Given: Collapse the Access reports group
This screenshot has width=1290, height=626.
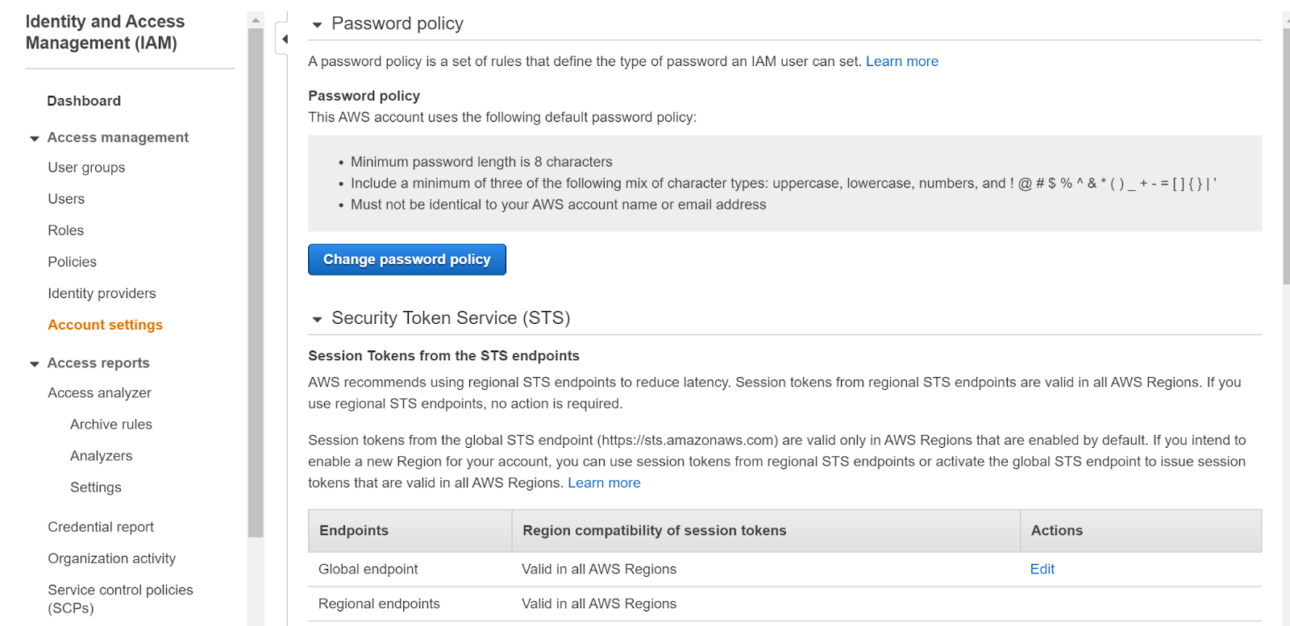Looking at the screenshot, I should (35, 364).
